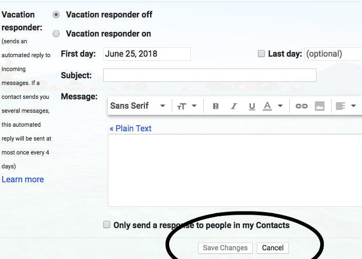Apply bold formatting to message text
This screenshot has width=362, height=259.
[x=216, y=106]
